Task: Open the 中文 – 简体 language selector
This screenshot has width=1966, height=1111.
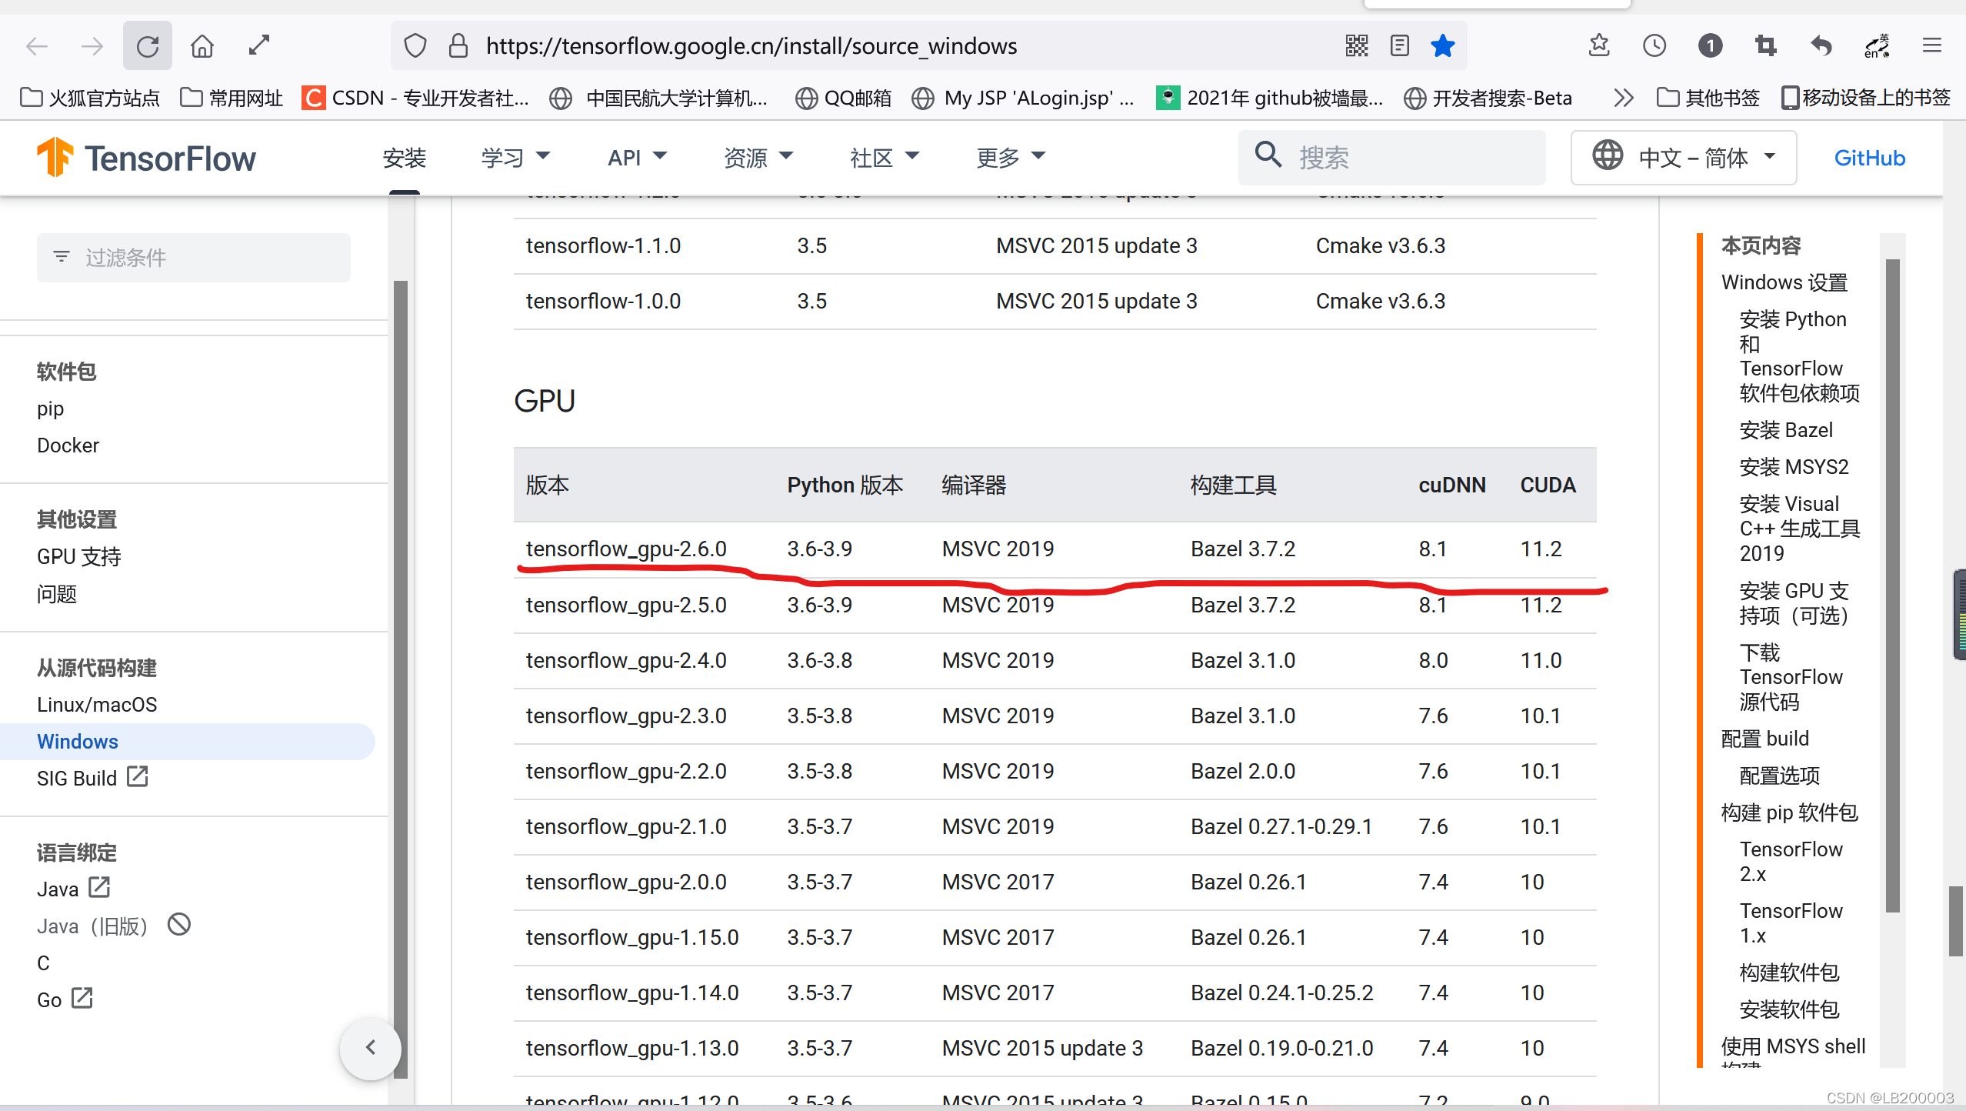Action: [1683, 158]
